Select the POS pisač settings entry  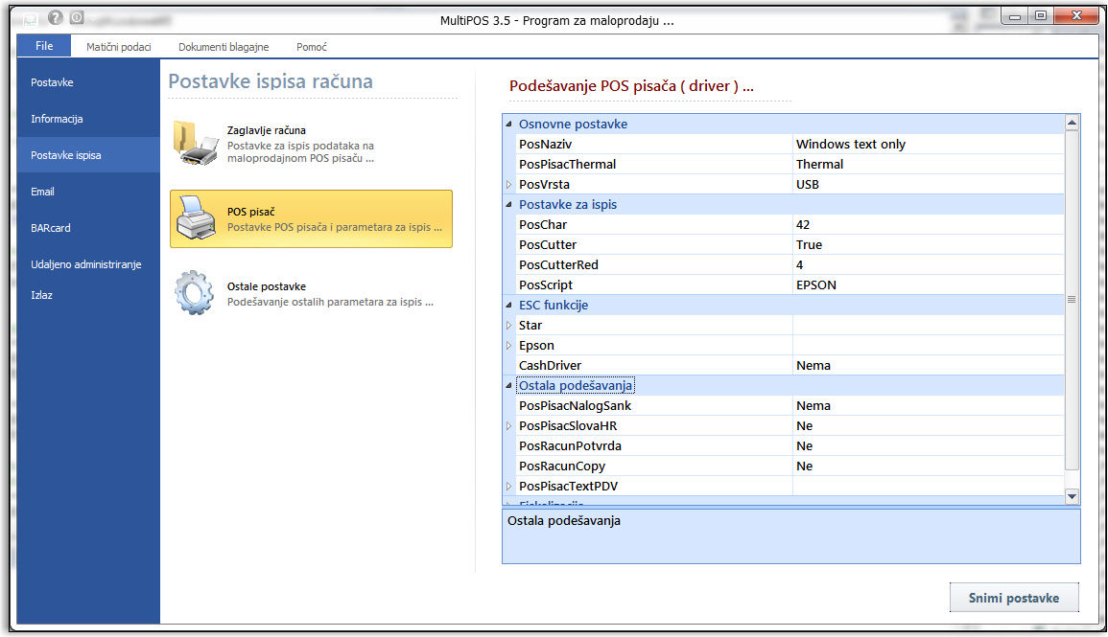coord(311,218)
